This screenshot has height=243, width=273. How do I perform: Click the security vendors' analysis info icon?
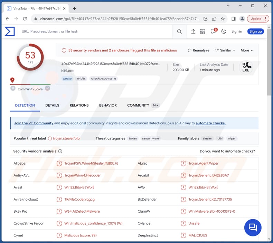60,151
